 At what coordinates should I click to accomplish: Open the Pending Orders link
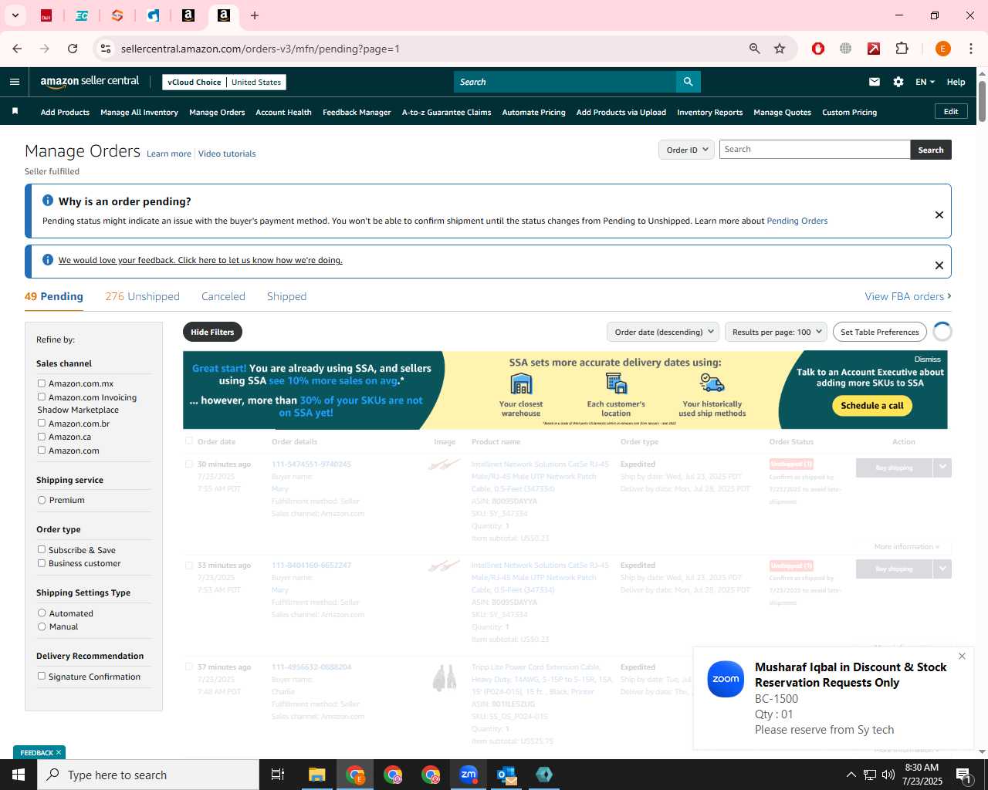(797, 221)
